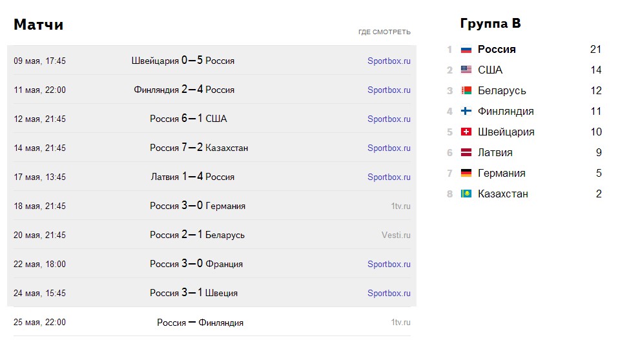
Task: Select the Россия 7–2 Казахстан match row
Action: [x=212, y=148]
